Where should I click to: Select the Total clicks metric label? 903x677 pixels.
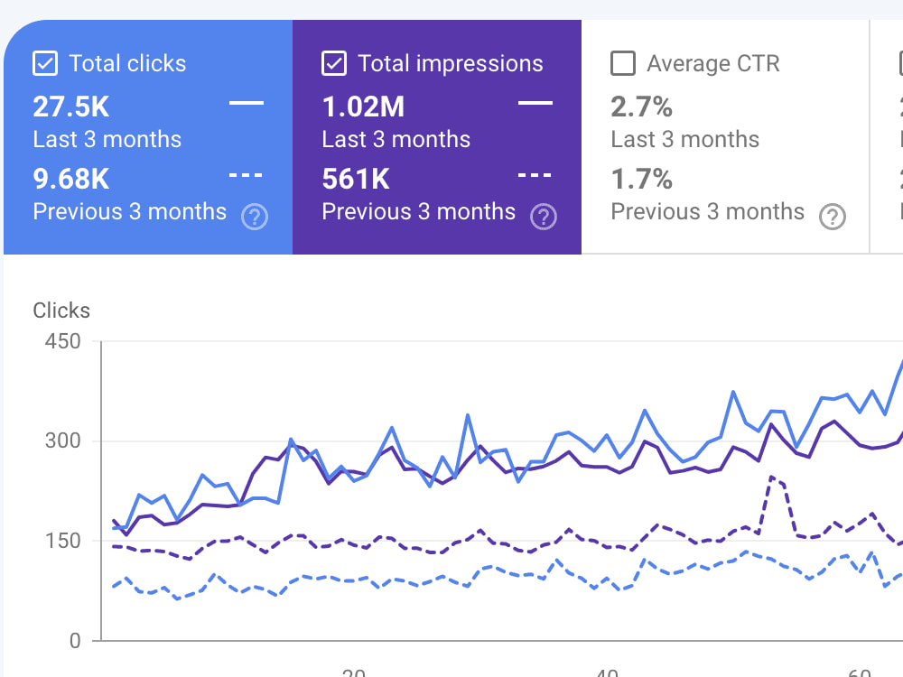(127, 63)
